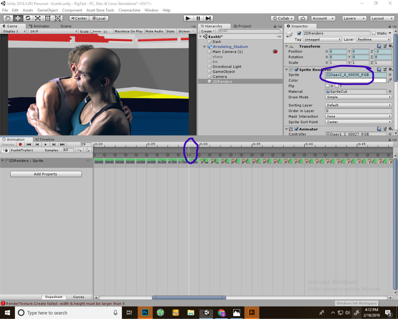Add a keyframe in the Animation window
Image resolution: width=398 pixels, height=319 pixels.
[x=79, y=150]
